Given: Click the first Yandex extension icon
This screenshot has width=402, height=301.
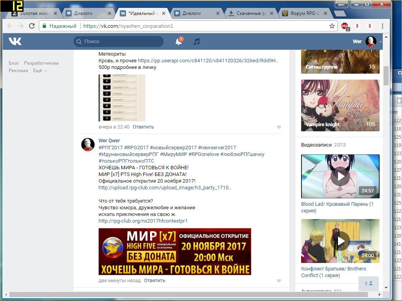Looking at the screenshot, I should coord(357,26).
